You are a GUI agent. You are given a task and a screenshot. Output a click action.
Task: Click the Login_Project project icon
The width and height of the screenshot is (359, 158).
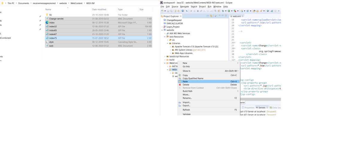pos(165,27)
